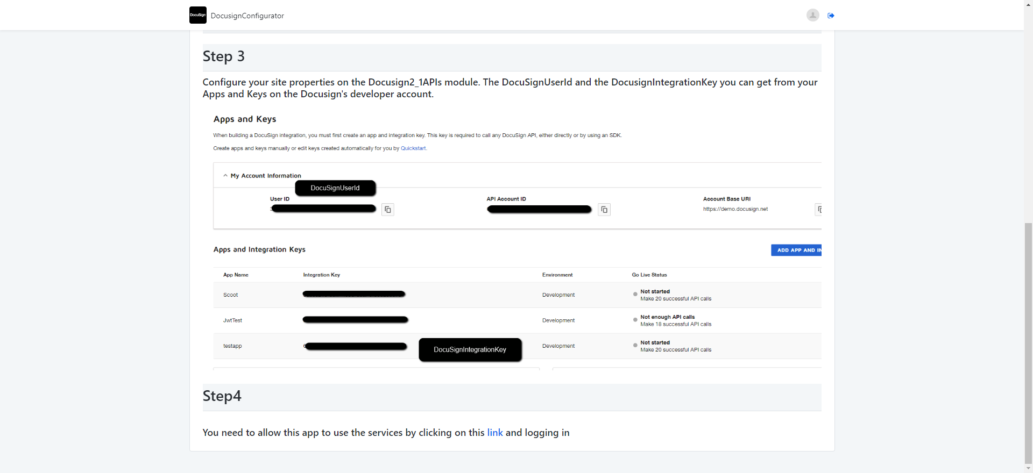The image size is (1033, 473).
Task: Click the Step 3 heading
Action: coord(224,56)
